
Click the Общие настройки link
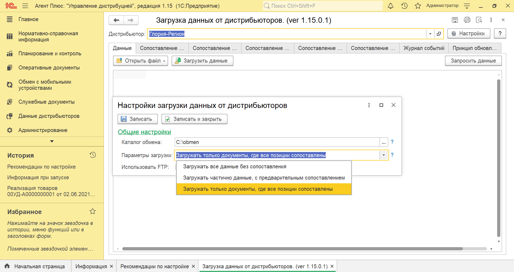[144, 132]
